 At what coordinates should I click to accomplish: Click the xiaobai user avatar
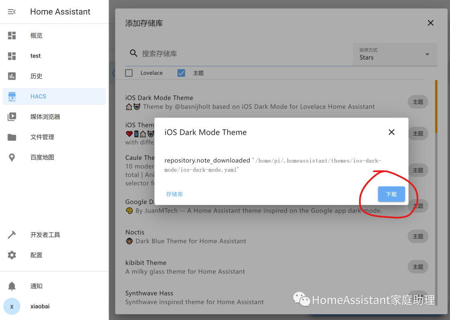click(x=12, y=306)
